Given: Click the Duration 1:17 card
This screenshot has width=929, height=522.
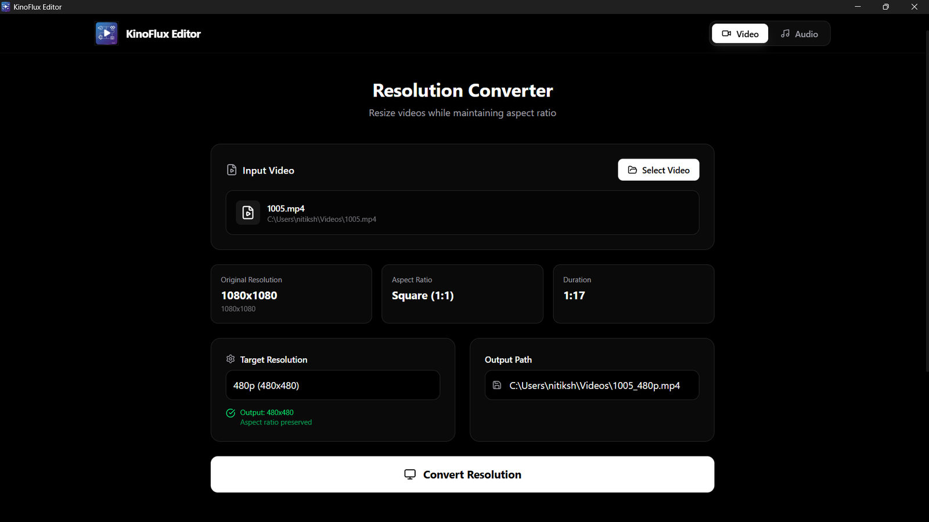Looking at the screenshot, I should 633,294.
